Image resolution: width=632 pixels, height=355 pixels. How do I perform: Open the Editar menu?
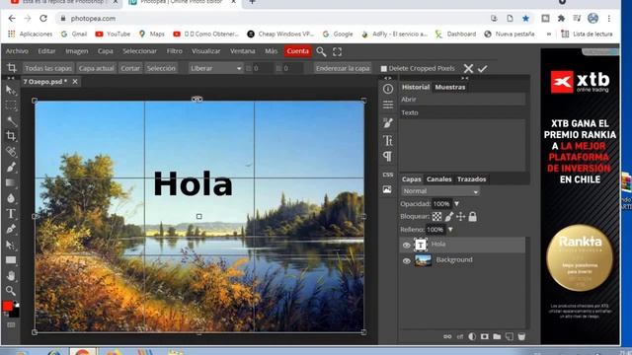coord(46,51)
